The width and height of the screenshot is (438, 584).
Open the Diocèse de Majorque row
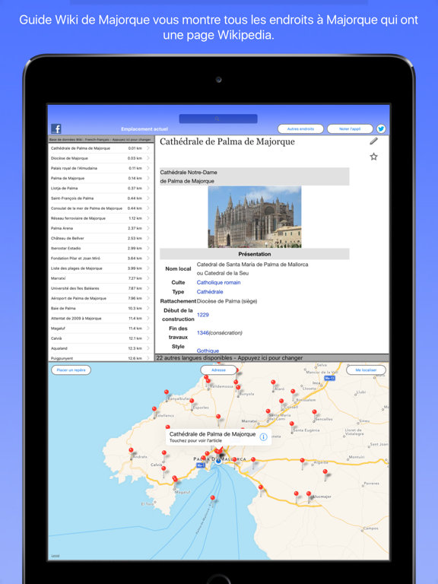click(101, 158)
